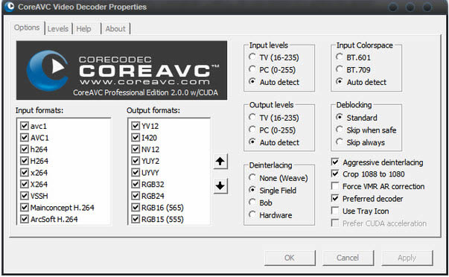Open the Levels tab
This screenshot has width=449, height=277.
[x=58, y=28]
